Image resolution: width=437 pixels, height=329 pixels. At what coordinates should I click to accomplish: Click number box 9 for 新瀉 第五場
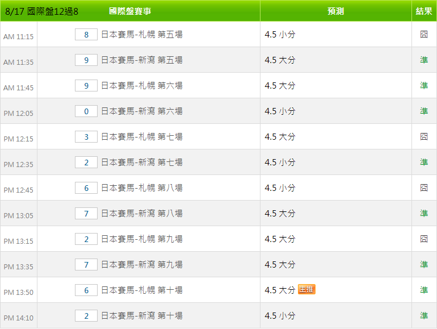point(86,60)
